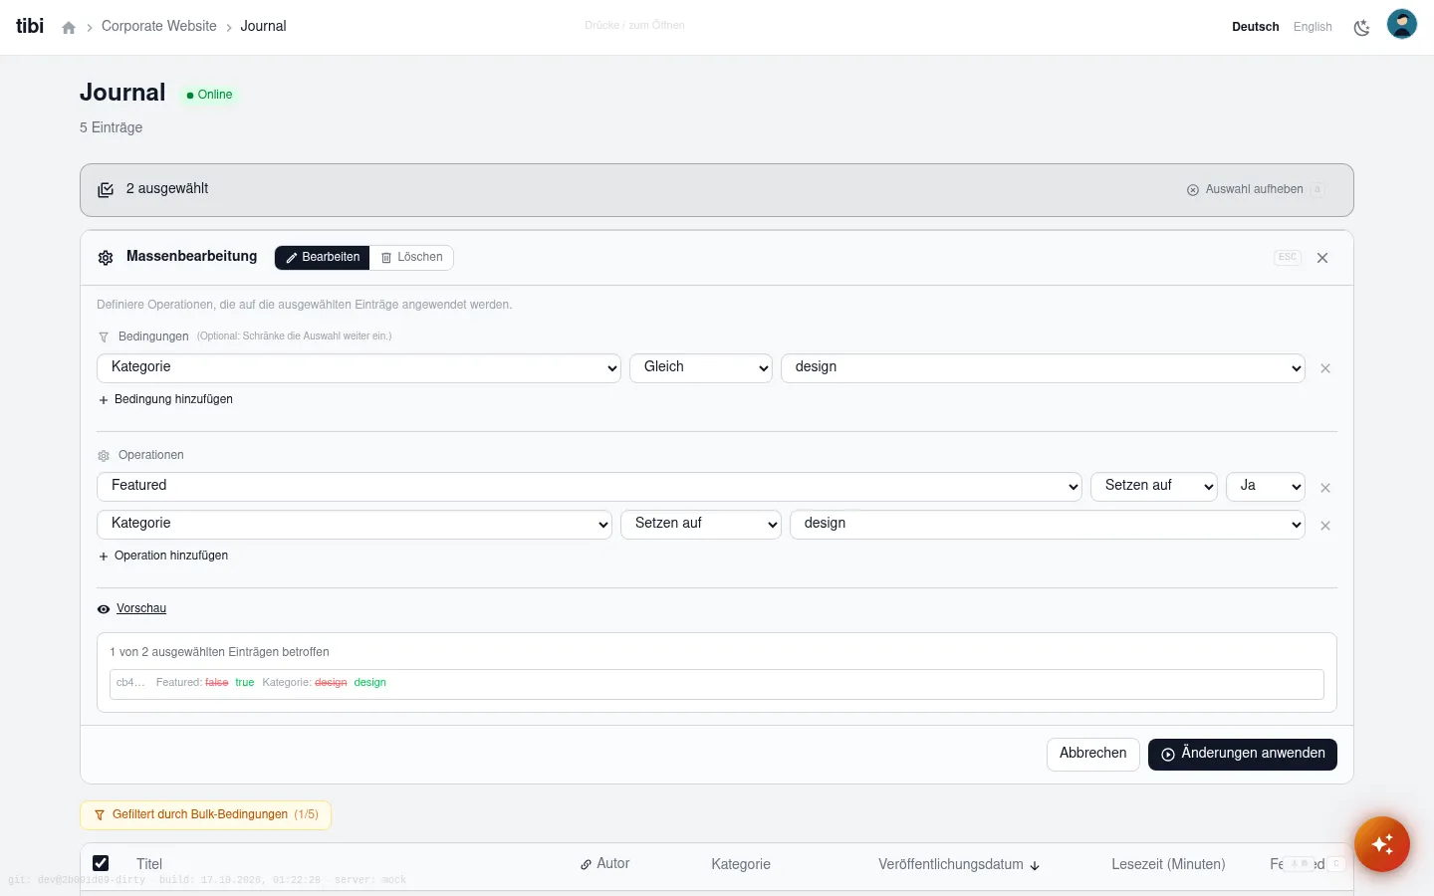Open Setzen auf dropdown in Featured row
The image size is (1434, 896).
[1154, 487]
